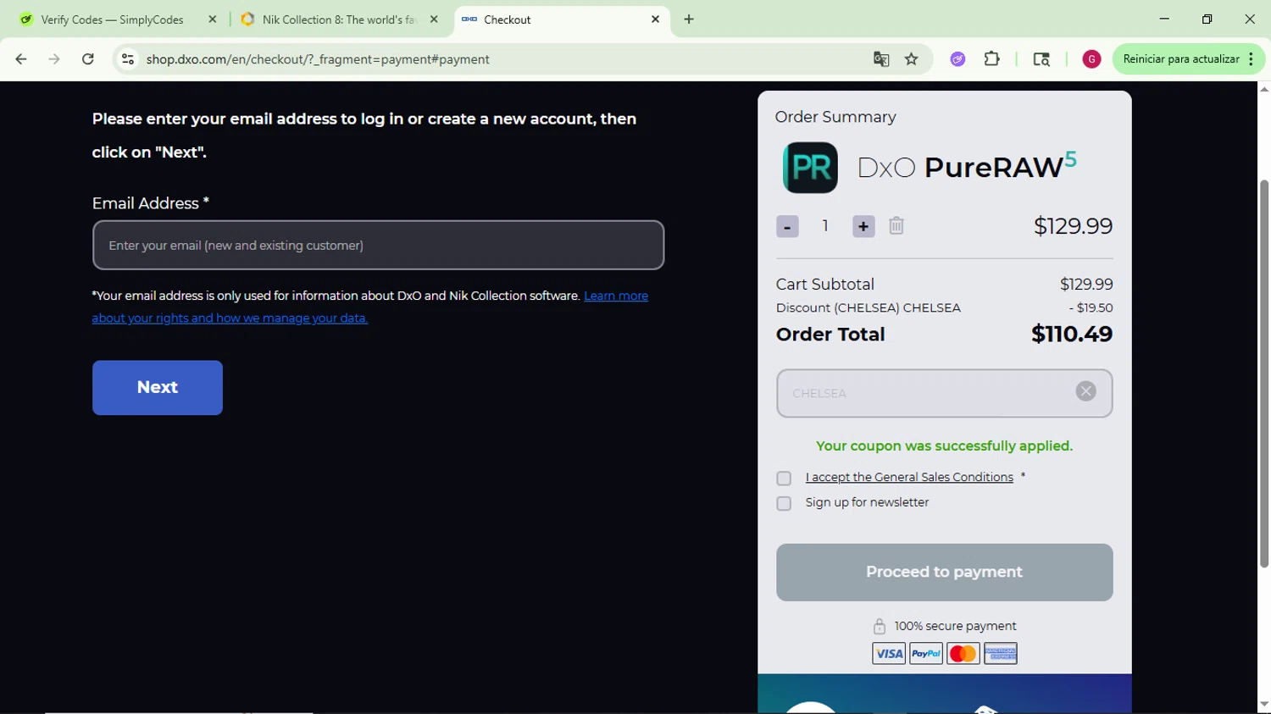This screenshot has width=1271, height=714.
Task: Open site information icon in address bar
Action: point(128,59)
